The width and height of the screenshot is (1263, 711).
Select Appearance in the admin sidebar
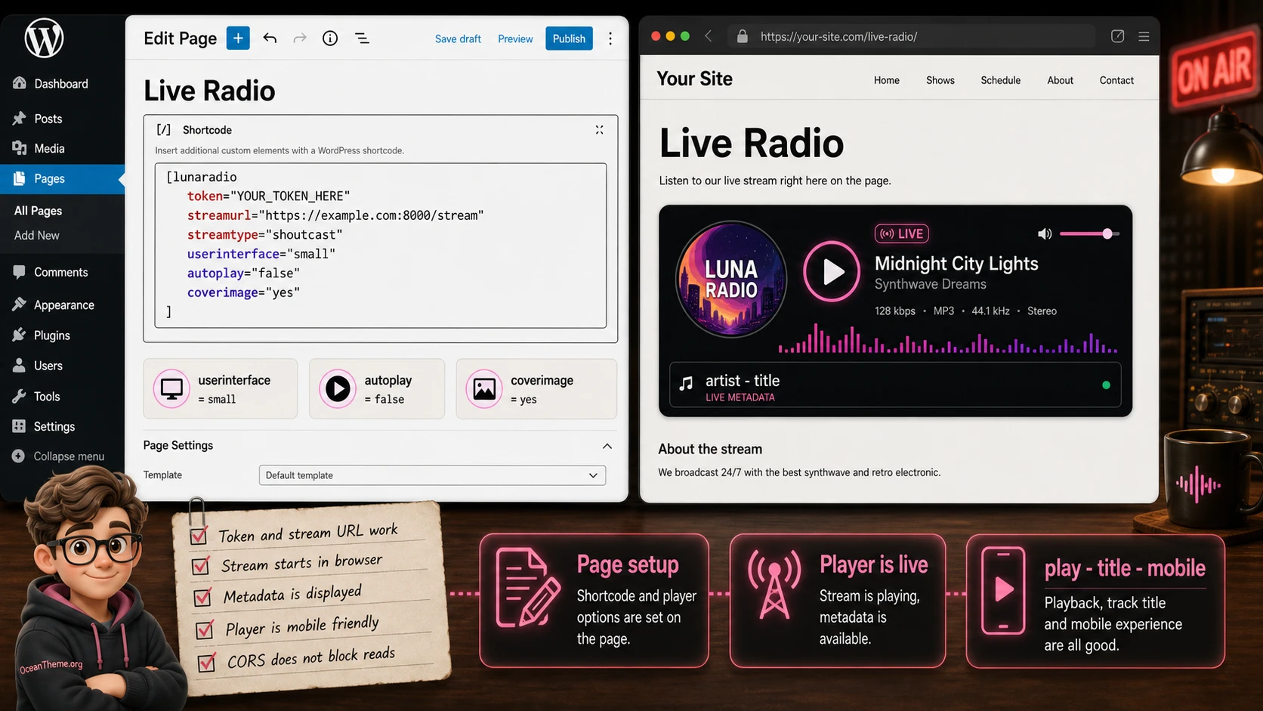pos(54,305)
